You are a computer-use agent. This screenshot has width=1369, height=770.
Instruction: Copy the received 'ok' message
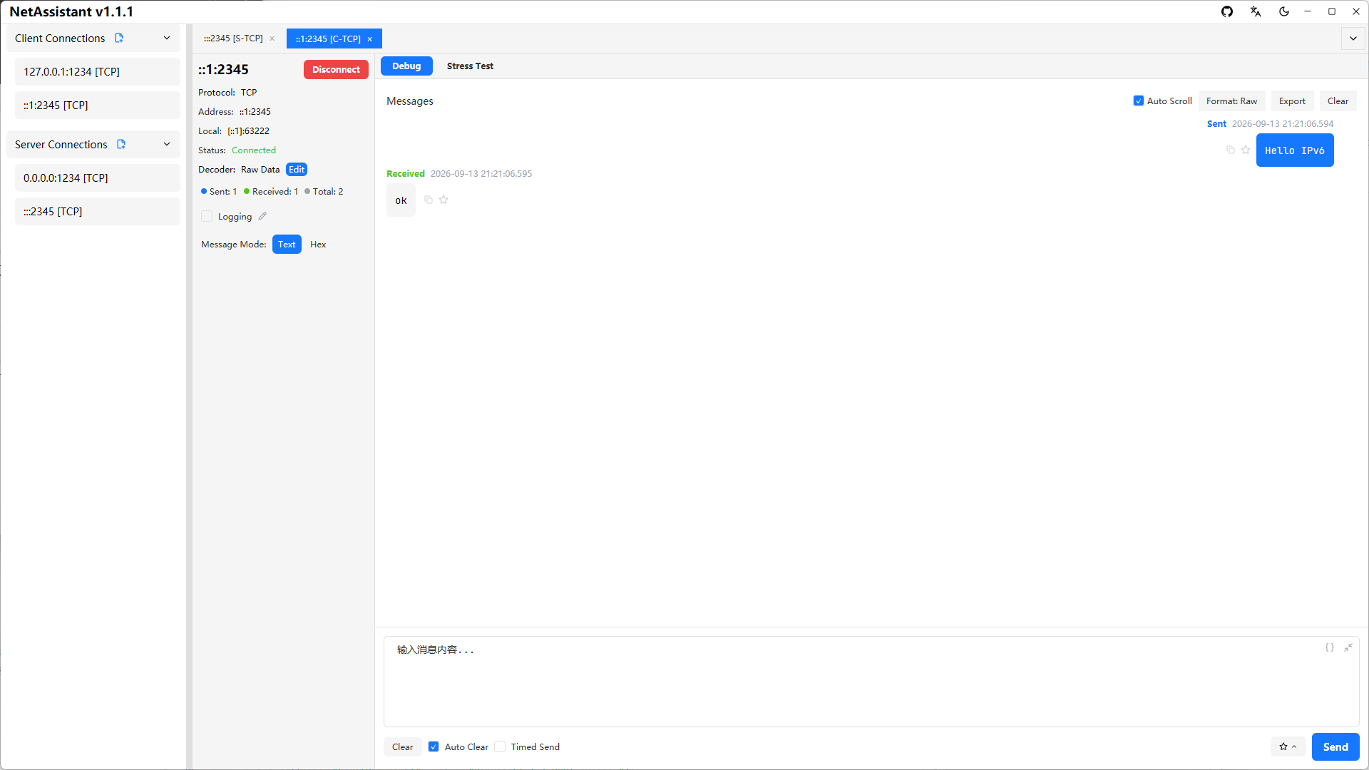[429, 200]
